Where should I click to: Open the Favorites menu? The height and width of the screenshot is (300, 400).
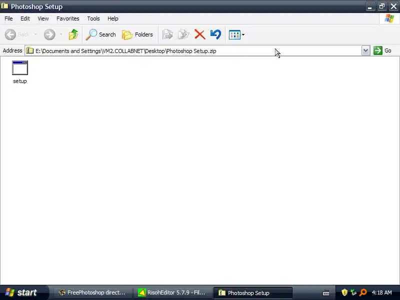[68, 18]
